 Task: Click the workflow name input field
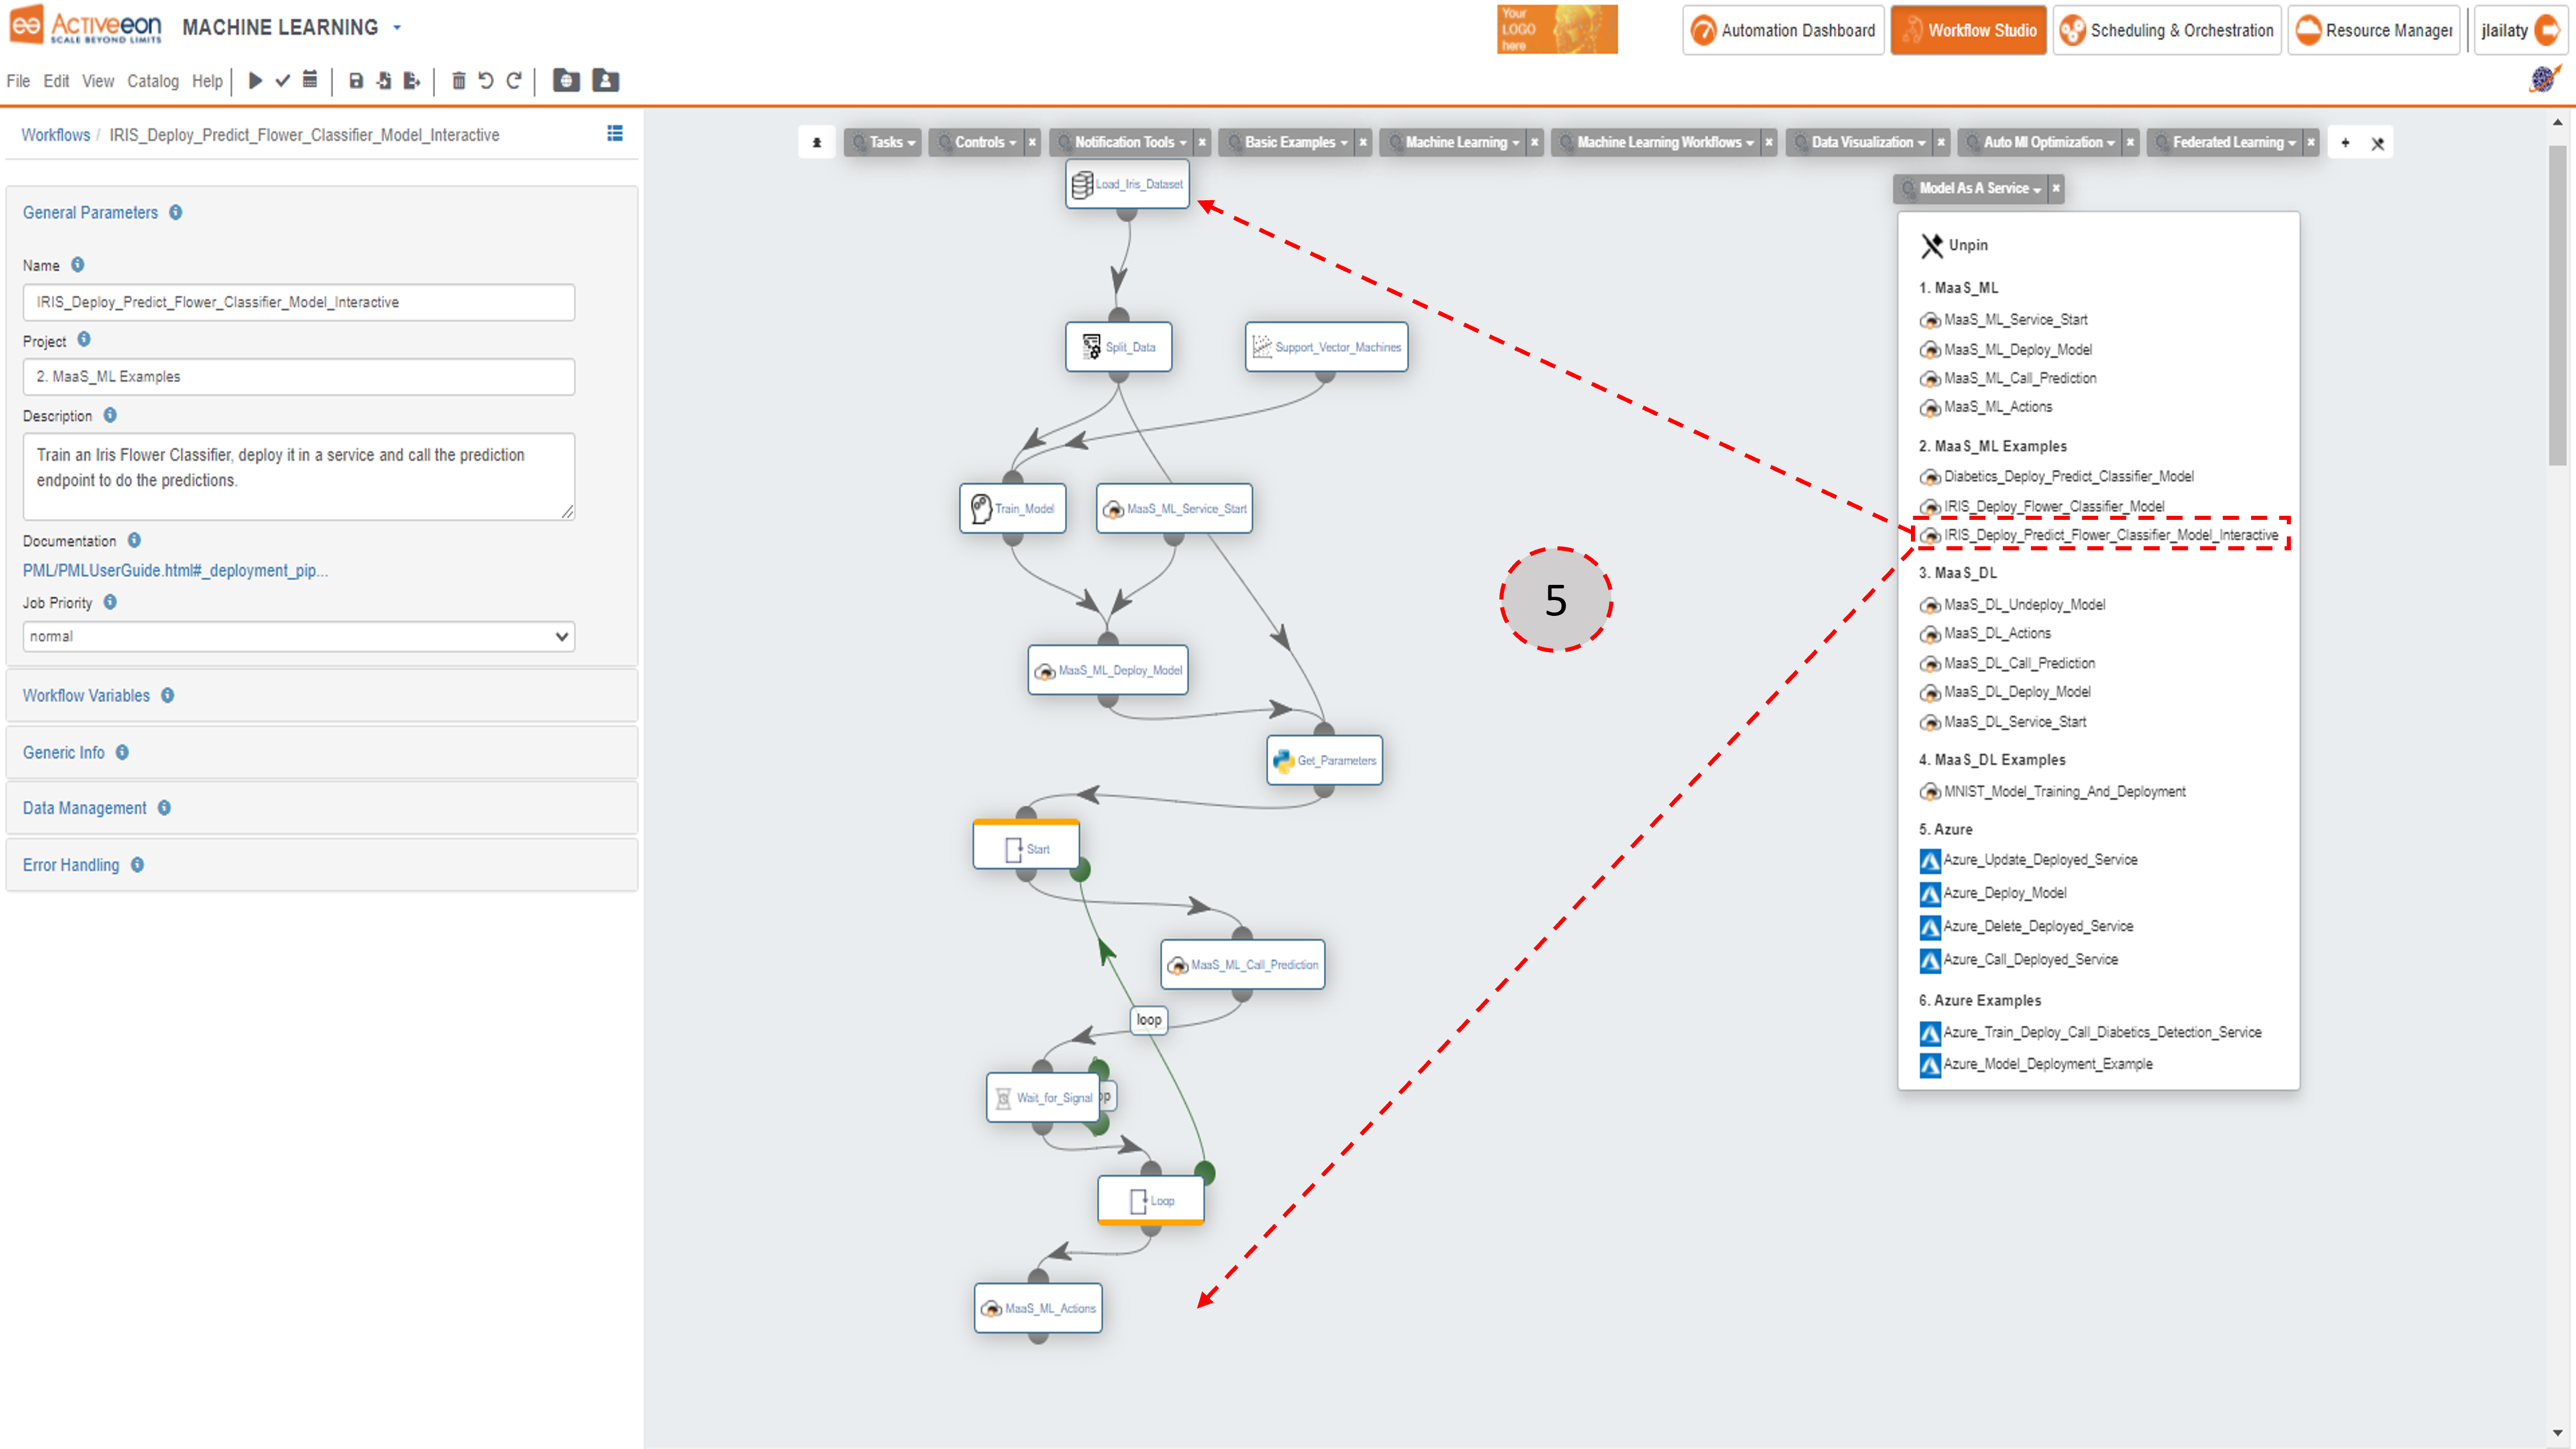[x=297, y=301]
